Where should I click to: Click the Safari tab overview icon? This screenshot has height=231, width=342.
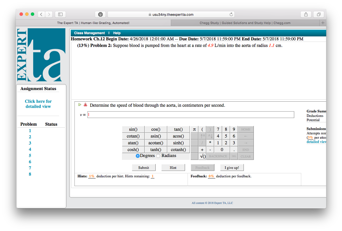319,14
